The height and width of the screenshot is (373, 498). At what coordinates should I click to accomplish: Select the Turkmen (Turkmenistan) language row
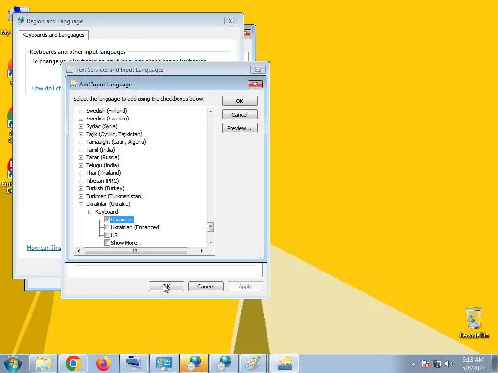pos(114,196)
